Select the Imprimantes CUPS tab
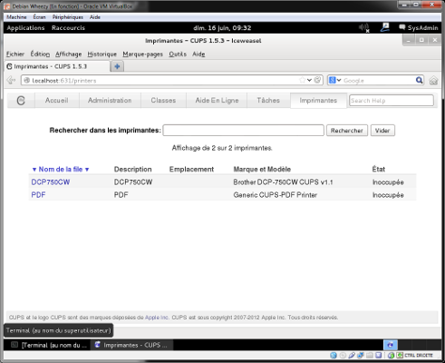The image size is (445, 363). pos(318,101)
